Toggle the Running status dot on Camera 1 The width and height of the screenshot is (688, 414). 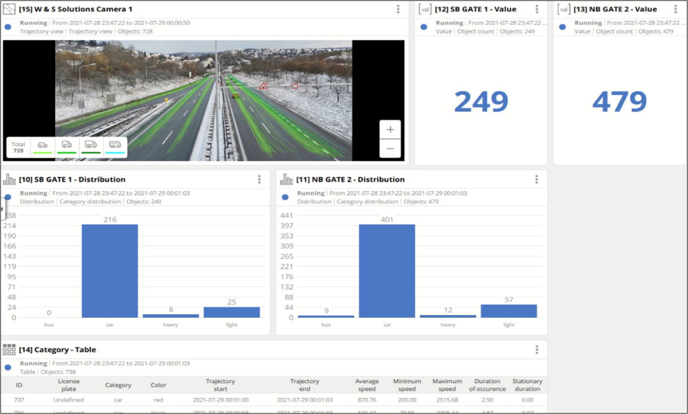point(7,26)
